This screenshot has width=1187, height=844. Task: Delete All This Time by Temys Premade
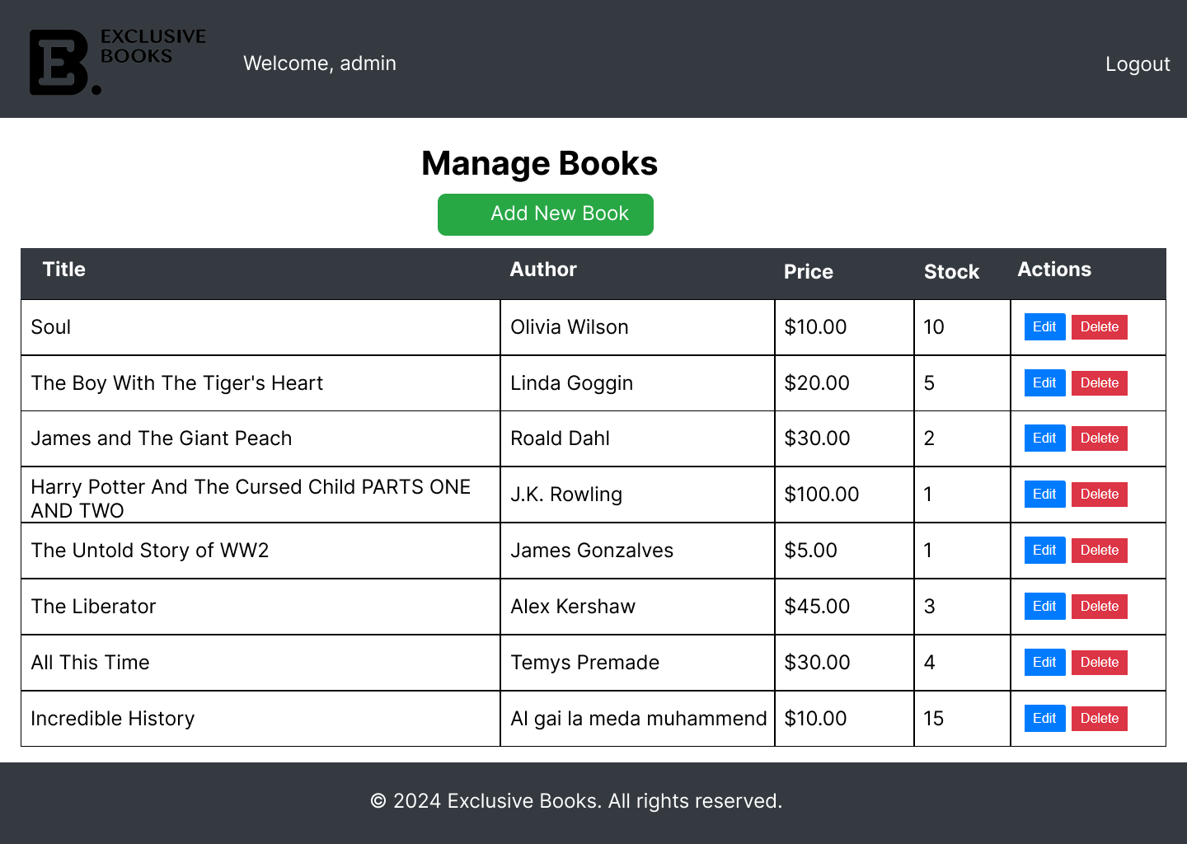click(1099, 663)
